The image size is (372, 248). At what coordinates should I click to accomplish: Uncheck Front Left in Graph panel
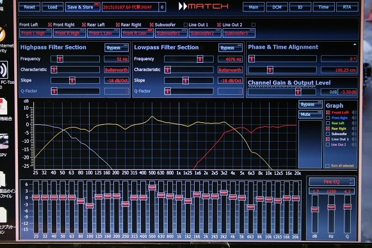(328, 112)
